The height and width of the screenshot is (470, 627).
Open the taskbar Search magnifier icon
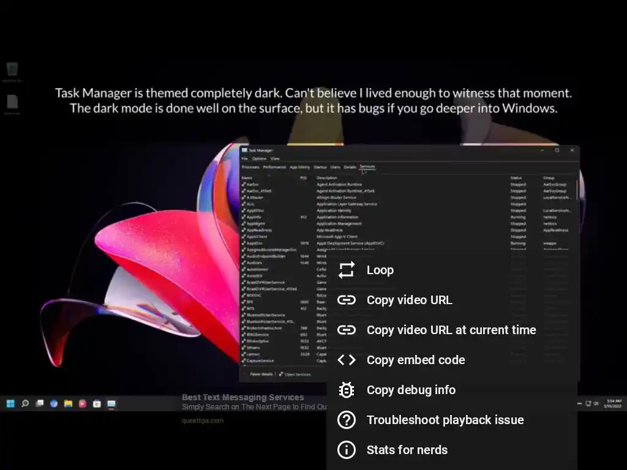click(25, 404)
